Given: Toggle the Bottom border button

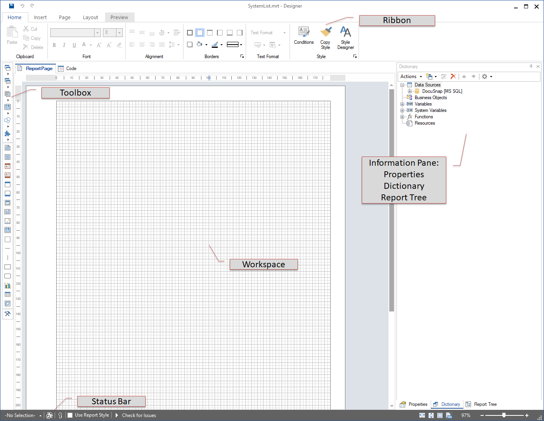Looking at the screenshot, I should click(230, 33).
